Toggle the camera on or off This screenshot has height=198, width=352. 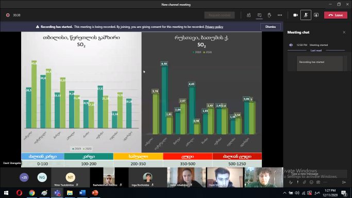coord(295,15)
